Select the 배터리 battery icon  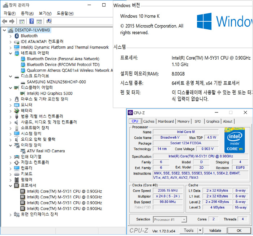click(x=17, y=111)
